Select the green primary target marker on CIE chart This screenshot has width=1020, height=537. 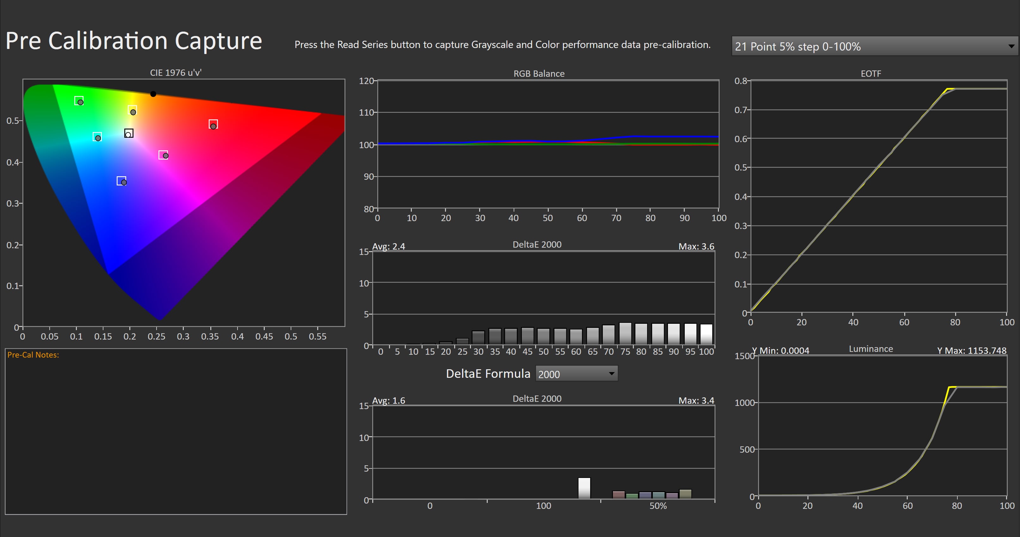pyautogui.click(x=79, y=100)
